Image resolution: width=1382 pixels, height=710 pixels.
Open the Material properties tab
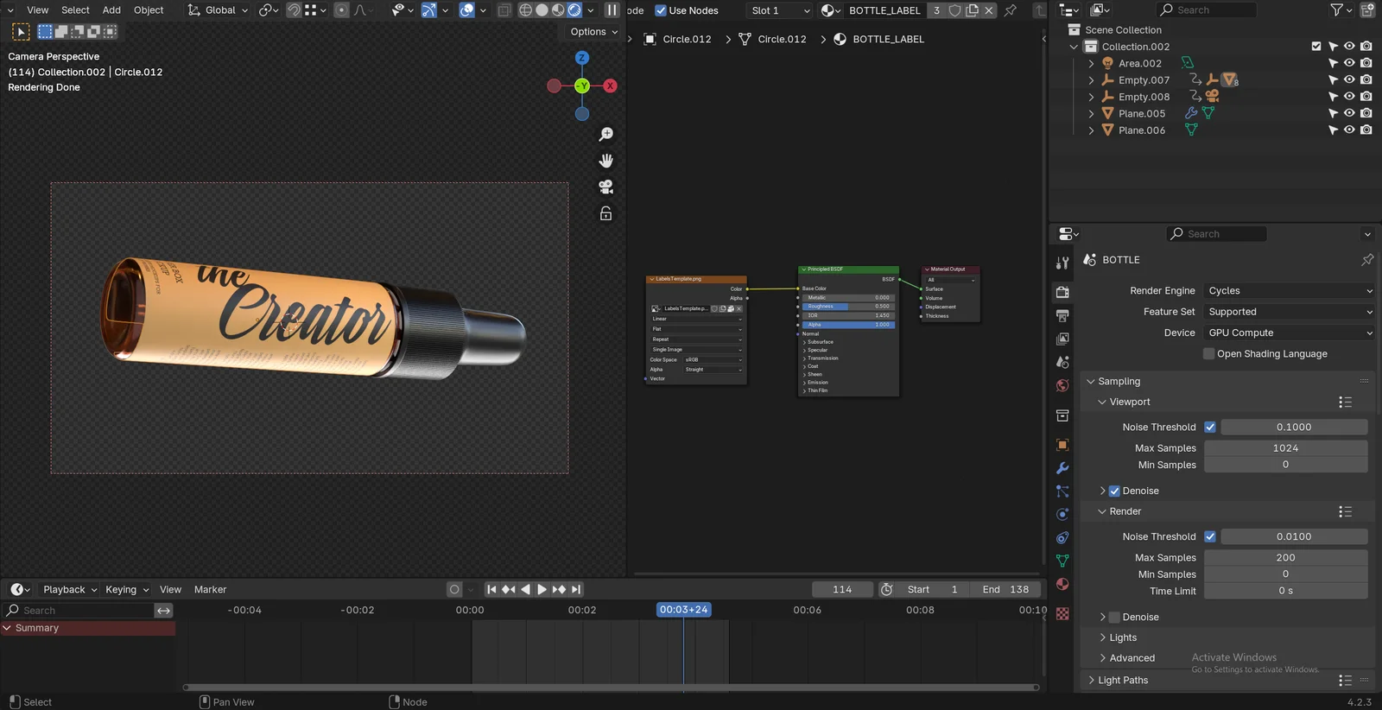[1062, 584]
